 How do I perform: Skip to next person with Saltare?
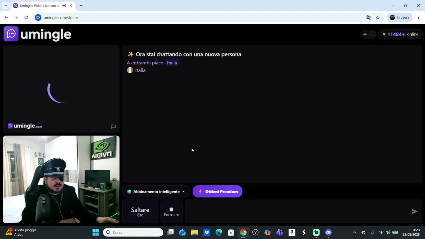tap(140, 211)
